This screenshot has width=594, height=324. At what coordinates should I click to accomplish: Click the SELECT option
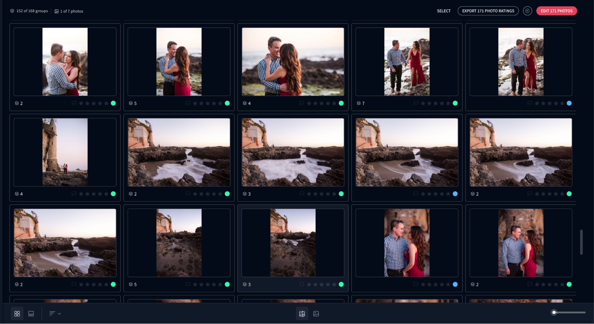click(x=444, y=11)
